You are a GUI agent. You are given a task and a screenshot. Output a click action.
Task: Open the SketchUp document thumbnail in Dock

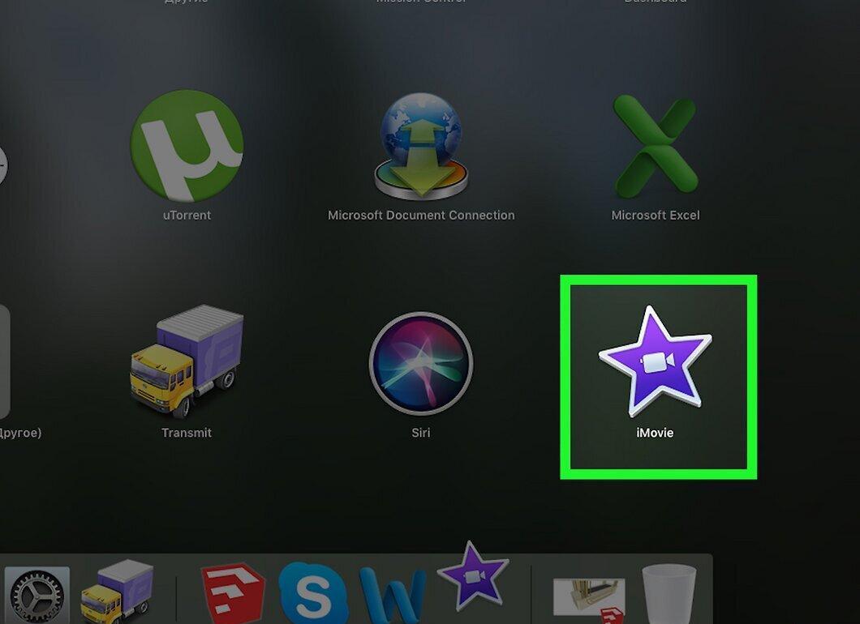click(589, 599)
